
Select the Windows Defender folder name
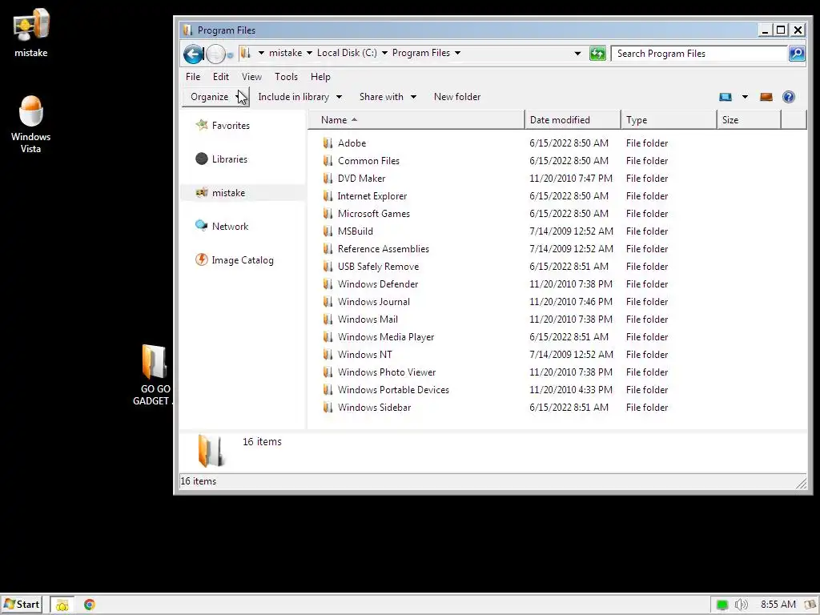click(378, 284)
